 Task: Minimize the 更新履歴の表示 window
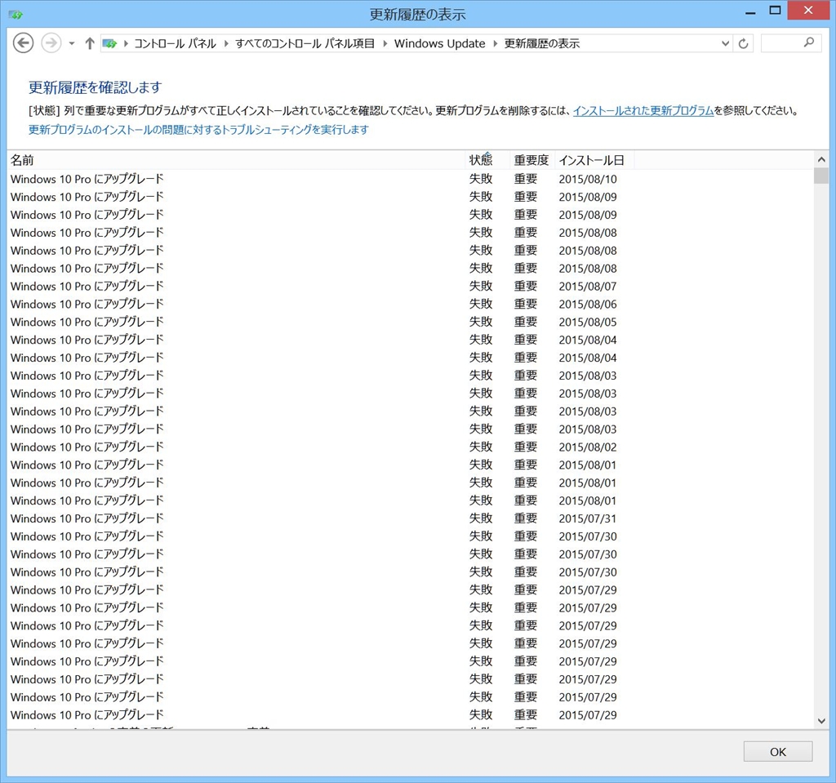(750, 11)
